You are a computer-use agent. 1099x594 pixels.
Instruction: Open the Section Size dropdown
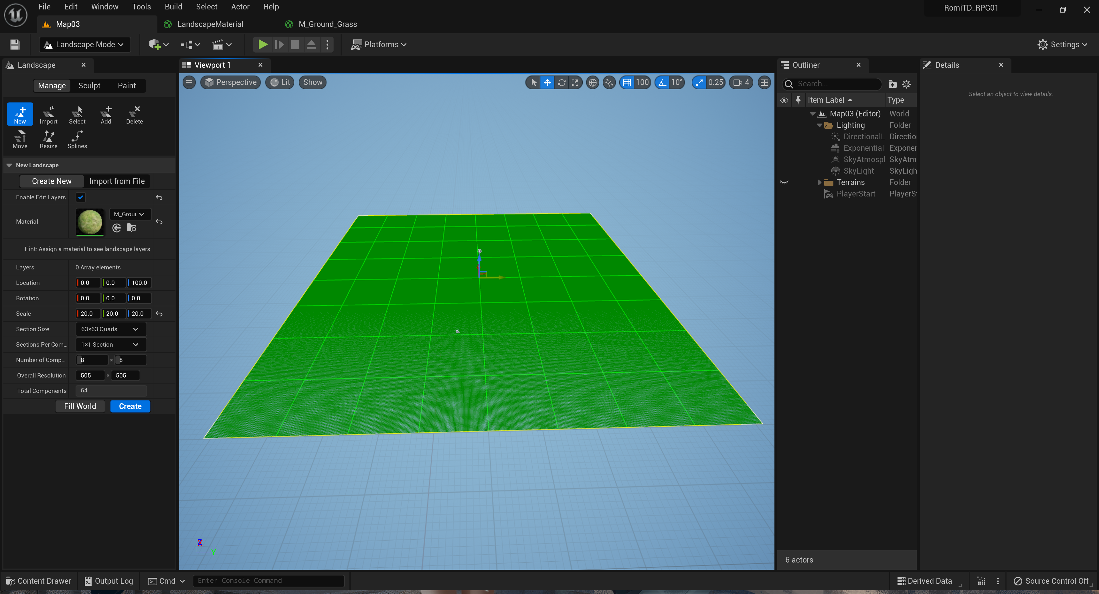pyautogui.click(x=110, y=329)
